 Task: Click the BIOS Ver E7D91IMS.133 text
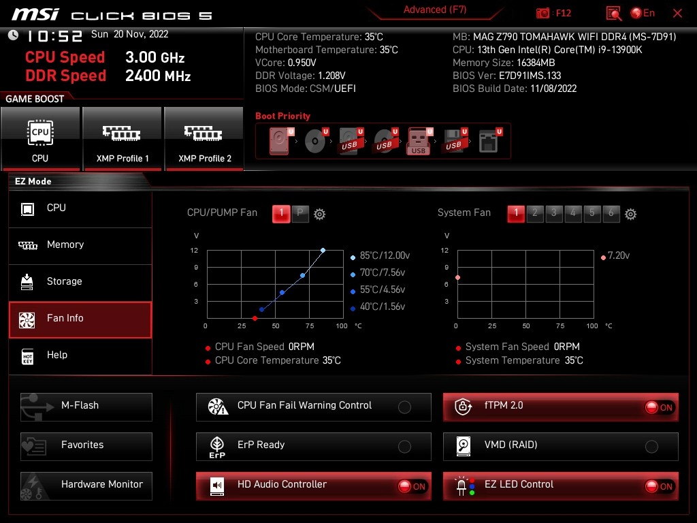tap(506, 76)
